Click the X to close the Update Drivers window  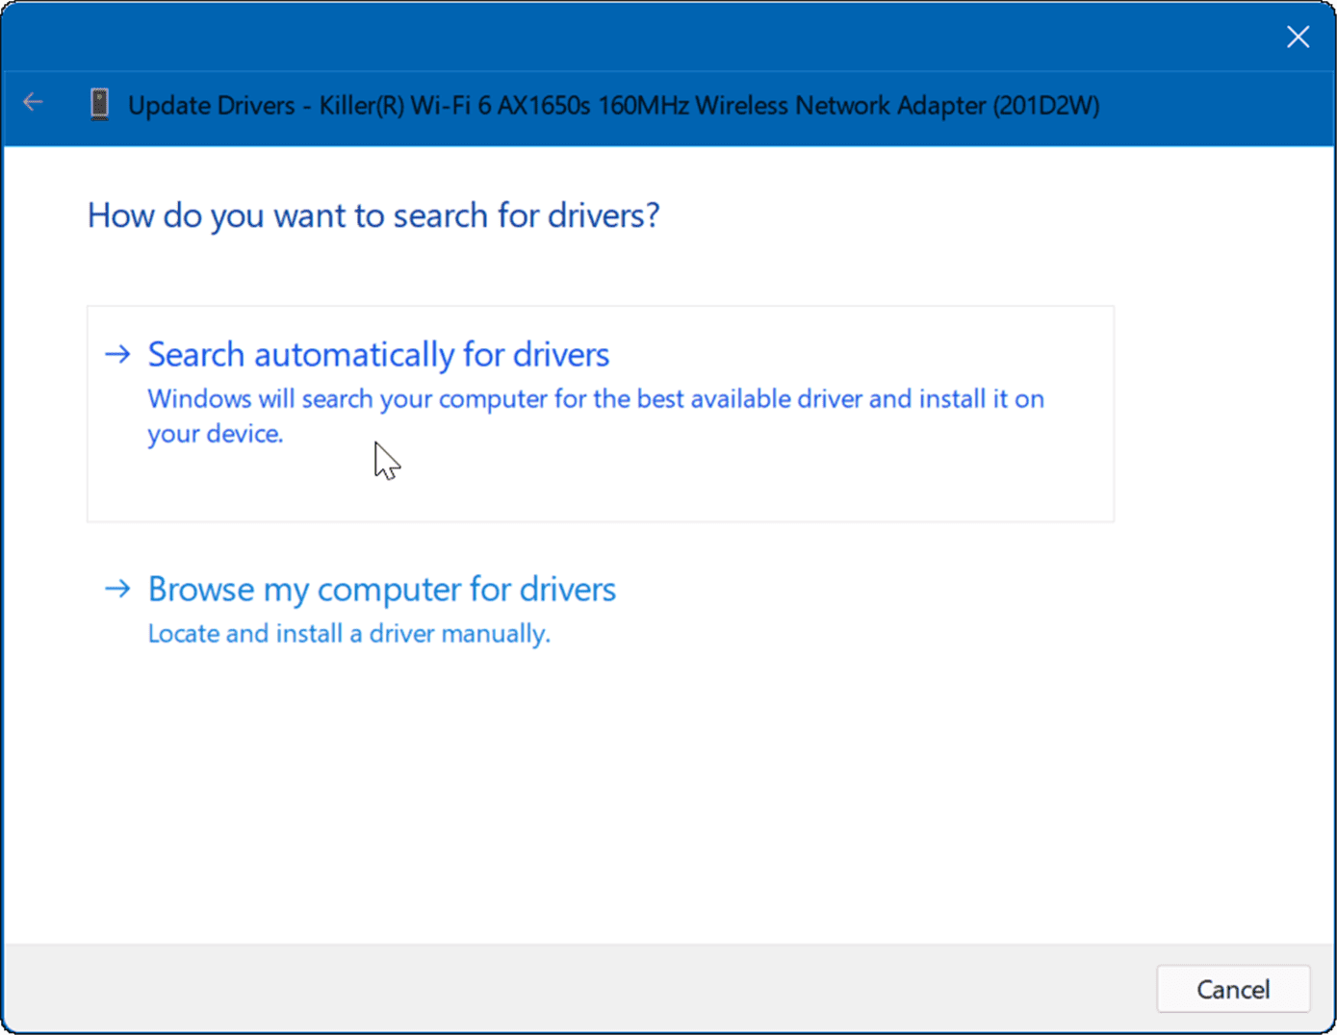[1298, 37]
